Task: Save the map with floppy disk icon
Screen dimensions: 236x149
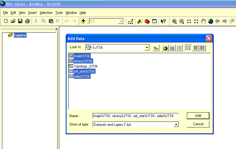Action: coord(20,21)
